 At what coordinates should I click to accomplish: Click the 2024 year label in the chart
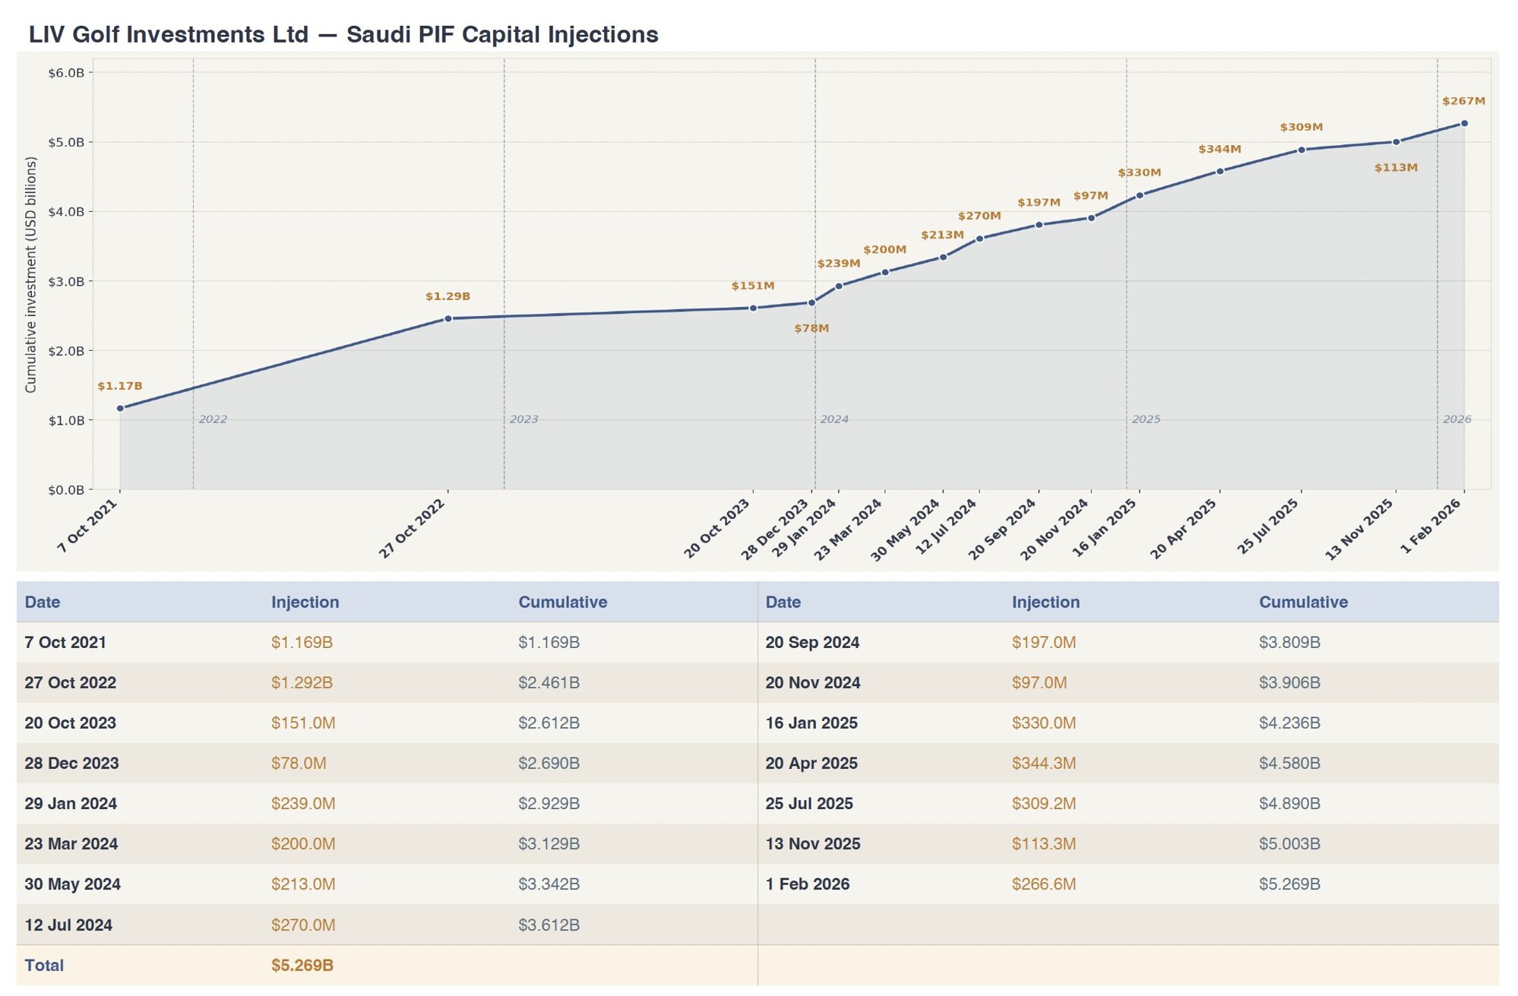point(834,419)
